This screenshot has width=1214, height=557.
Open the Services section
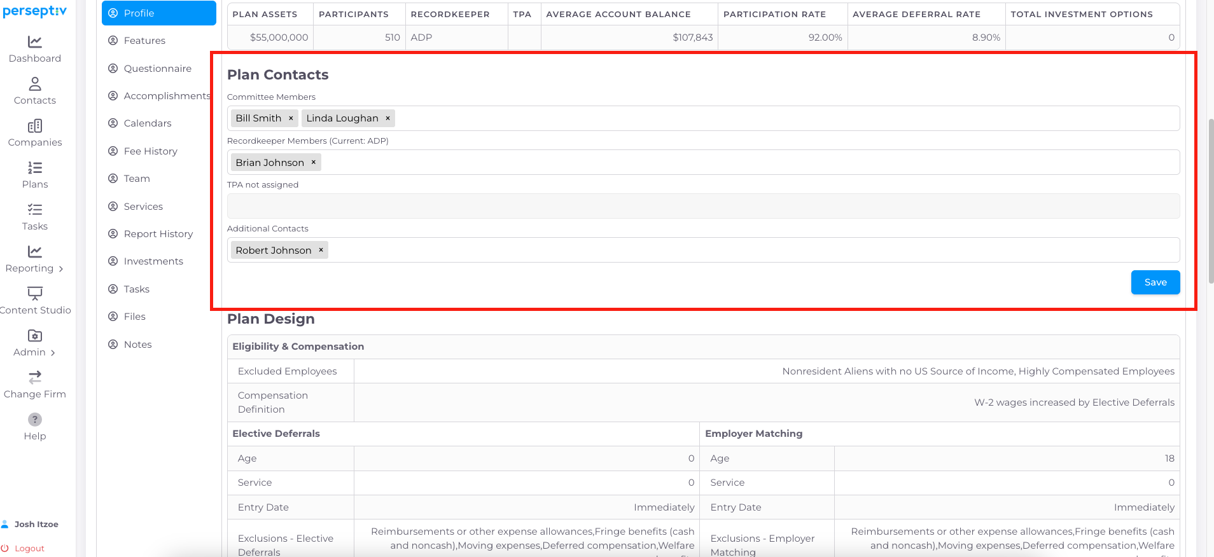[x=143, y=207]
